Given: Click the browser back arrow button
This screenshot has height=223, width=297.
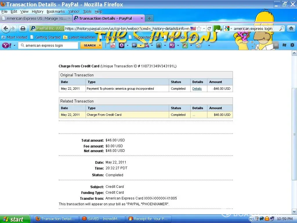Looking at the screenshot, I should (x=6, y=28).
